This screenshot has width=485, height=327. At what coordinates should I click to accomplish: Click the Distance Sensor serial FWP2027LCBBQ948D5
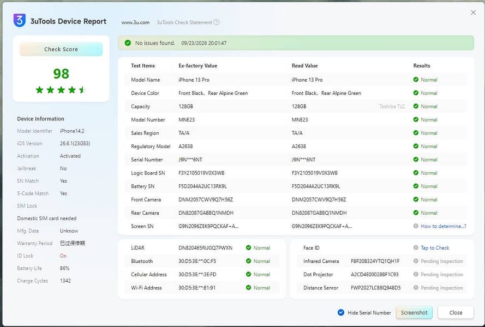tap(375, 288)
